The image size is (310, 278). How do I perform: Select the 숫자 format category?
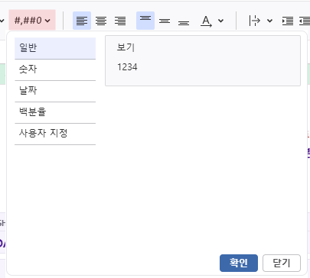point(55,69)
